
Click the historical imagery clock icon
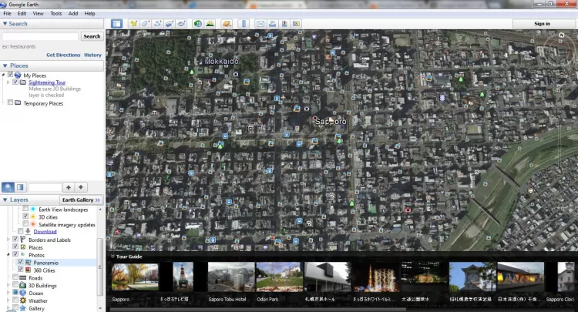coord(198,24)
